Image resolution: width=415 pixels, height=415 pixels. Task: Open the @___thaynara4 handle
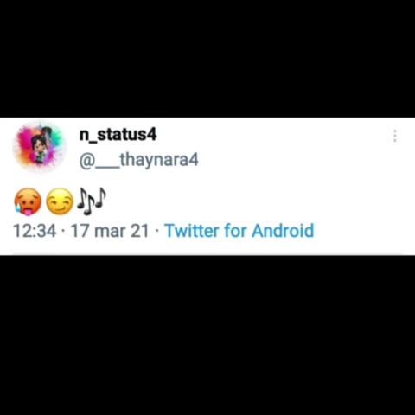click(139, 160)
